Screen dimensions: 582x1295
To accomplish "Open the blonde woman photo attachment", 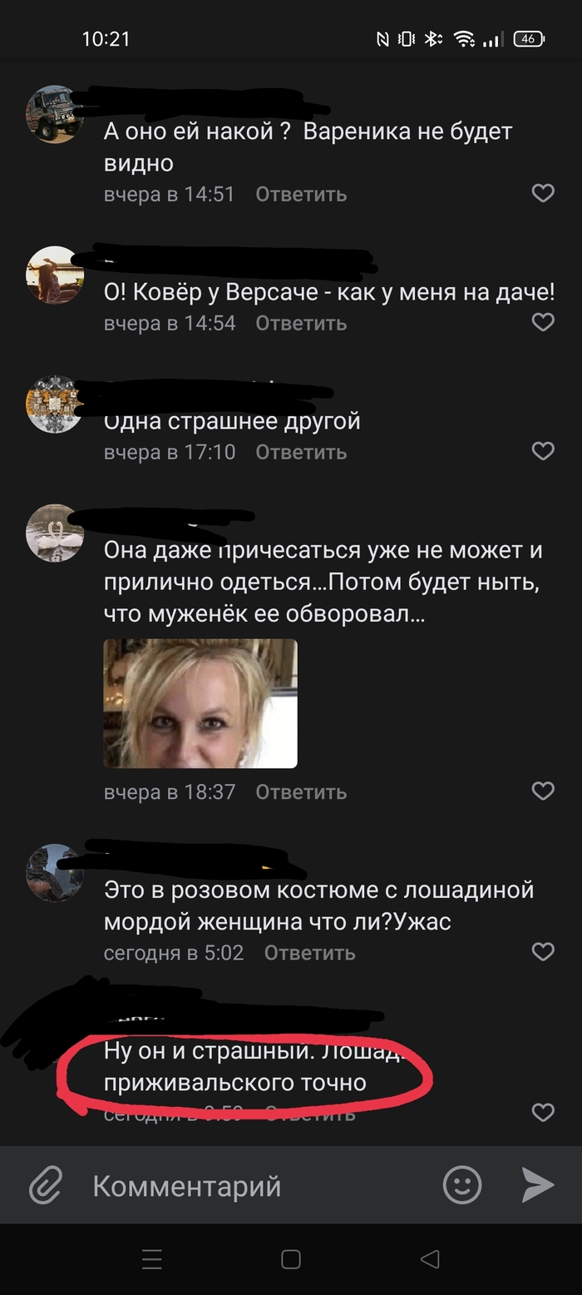I will point(200,703).
